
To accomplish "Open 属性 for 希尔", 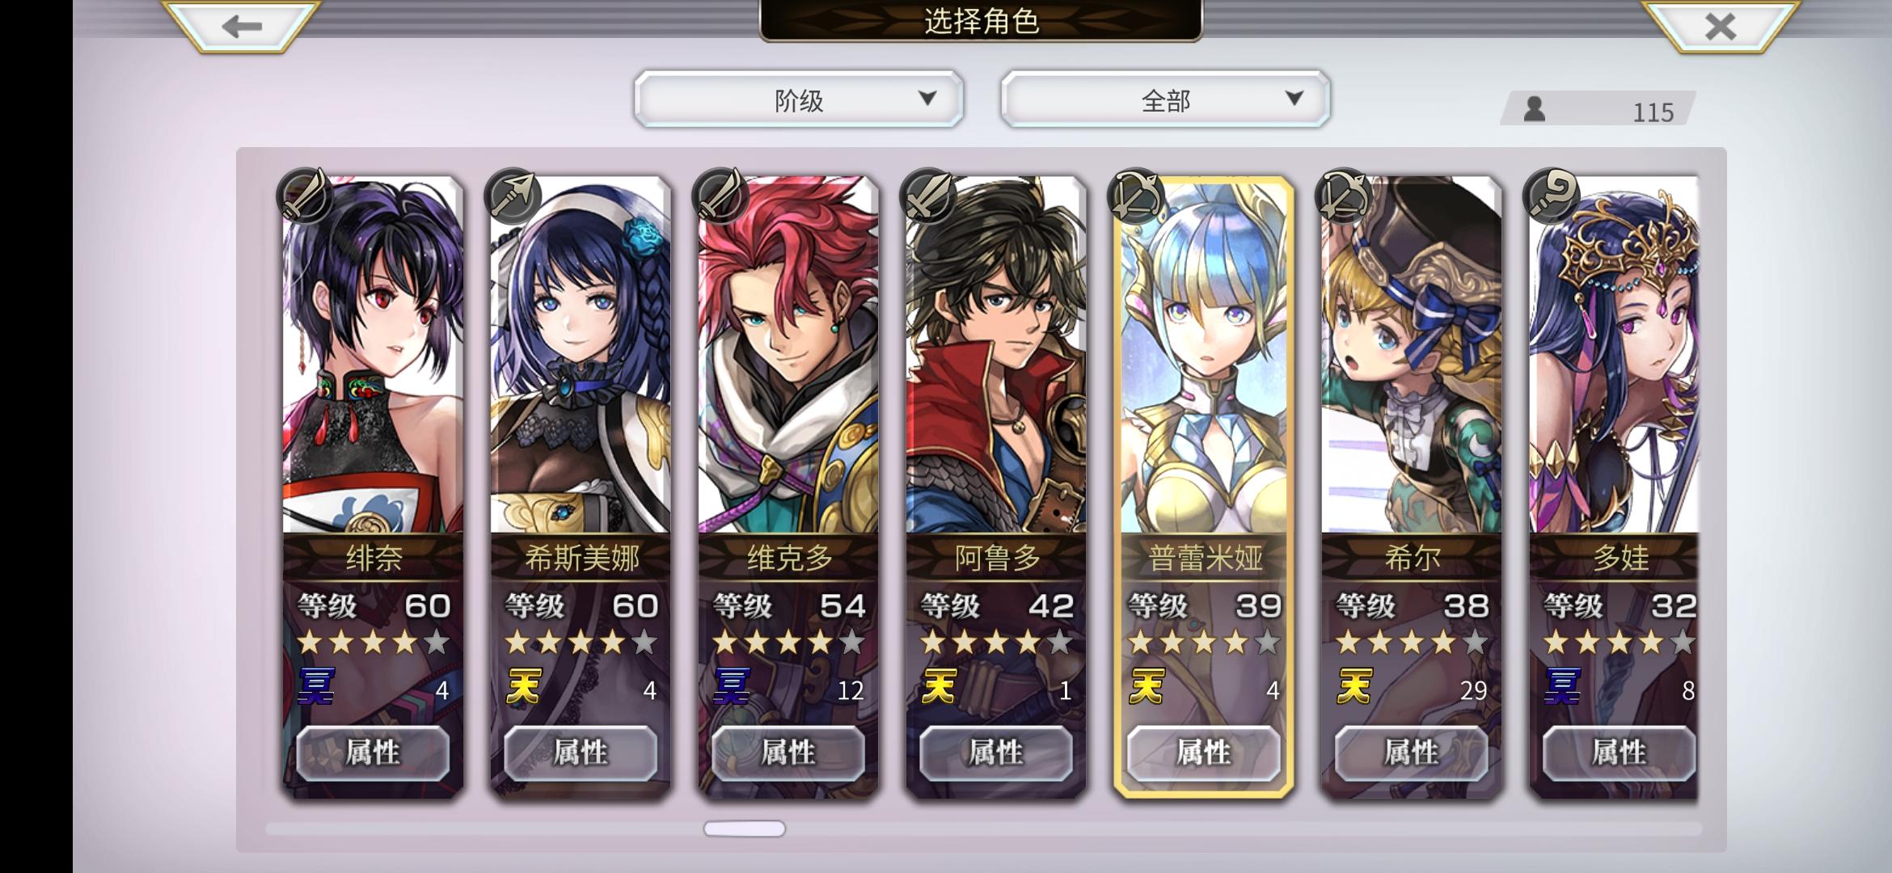I will tap(1411, 753).
